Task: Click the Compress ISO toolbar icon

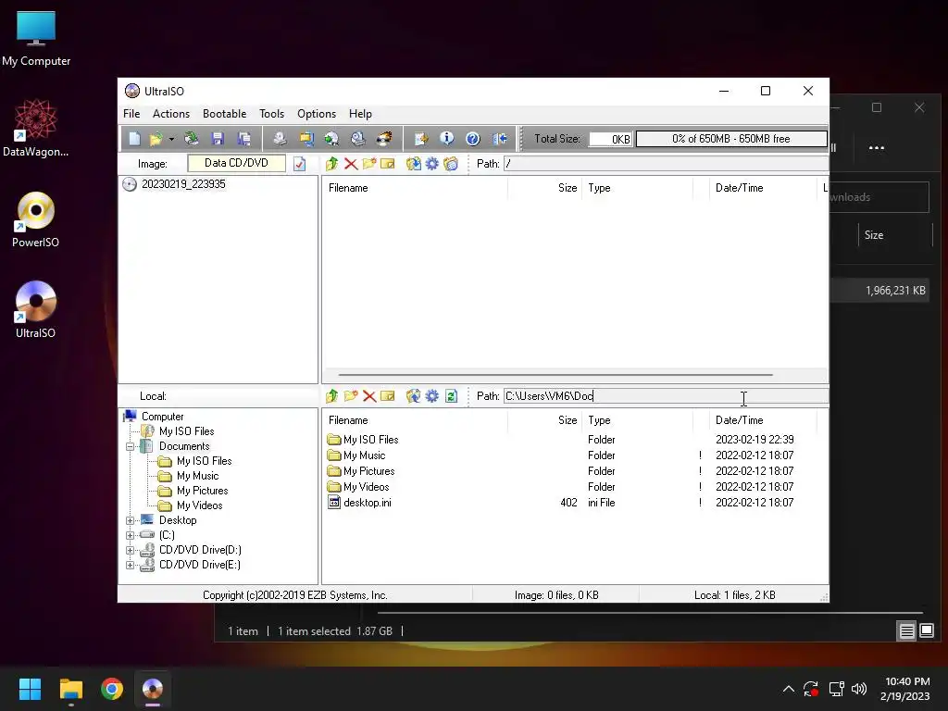Action: (x=306, y=139)
